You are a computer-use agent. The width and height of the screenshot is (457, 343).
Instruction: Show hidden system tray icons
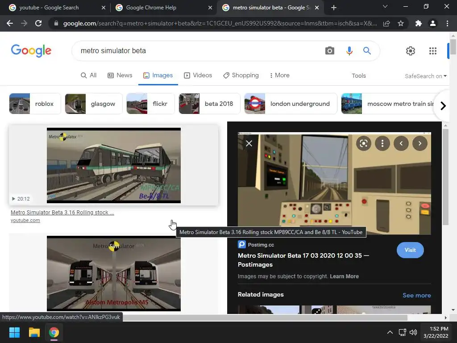[390, 332]
